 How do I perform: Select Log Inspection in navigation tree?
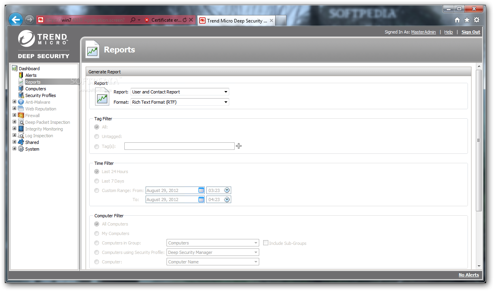tap(39, 136)
